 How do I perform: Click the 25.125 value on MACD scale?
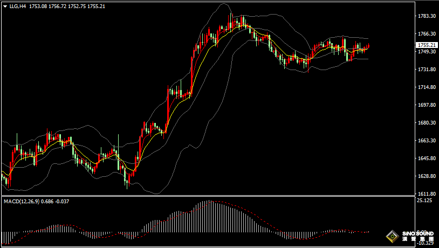[425, 201]
